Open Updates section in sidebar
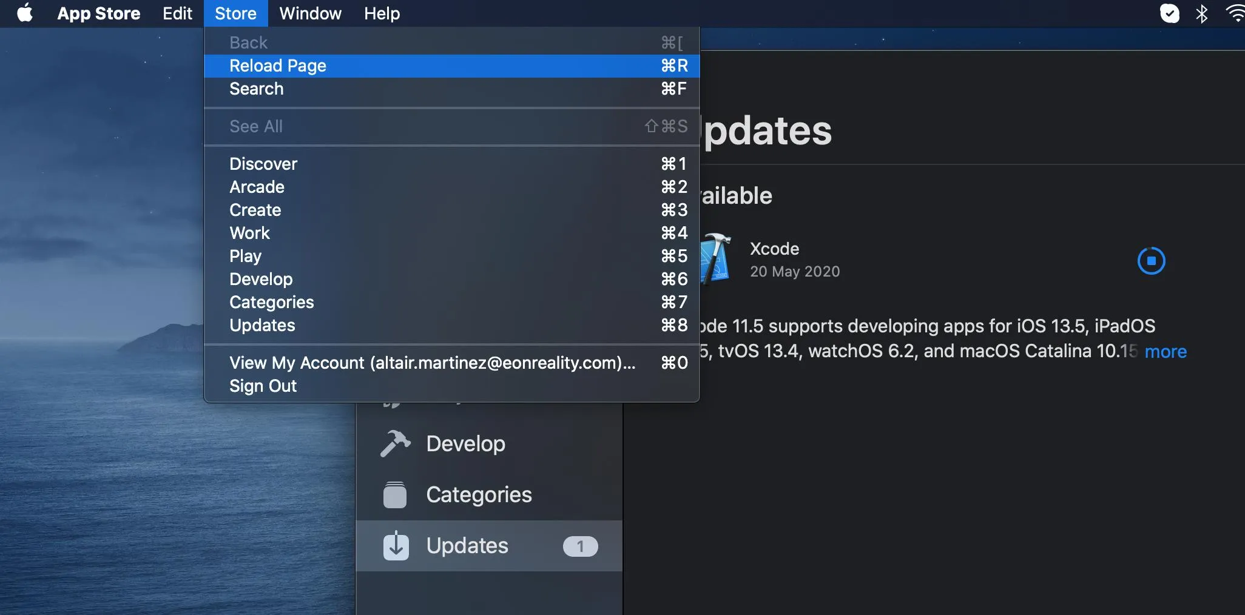Viewport: 1245px width, 615px height. tap(489, 546)
